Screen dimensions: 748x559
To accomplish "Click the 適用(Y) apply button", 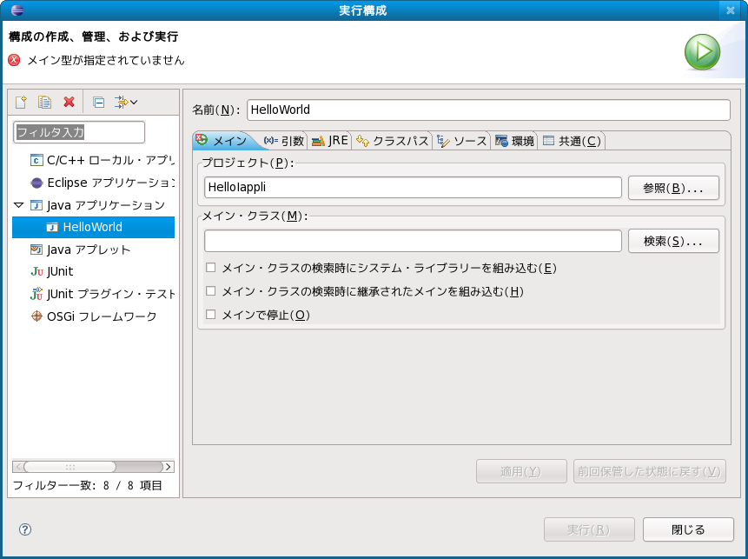I will pos(521,472).
